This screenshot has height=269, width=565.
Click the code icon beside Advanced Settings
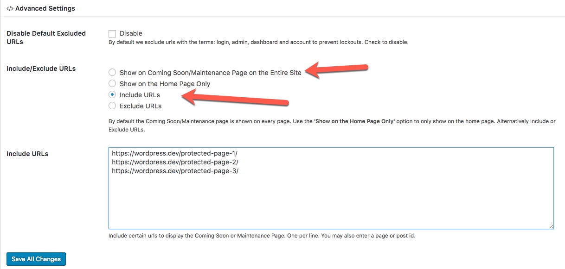click(x=10, y=8)
